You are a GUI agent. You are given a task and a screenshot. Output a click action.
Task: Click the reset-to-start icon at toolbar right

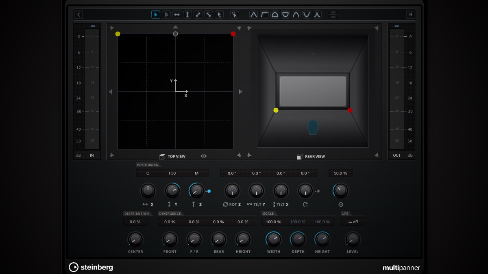(410, 15)
